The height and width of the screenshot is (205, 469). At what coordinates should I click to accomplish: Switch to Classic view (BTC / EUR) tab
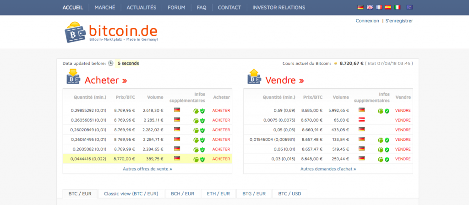click(131, 194)
